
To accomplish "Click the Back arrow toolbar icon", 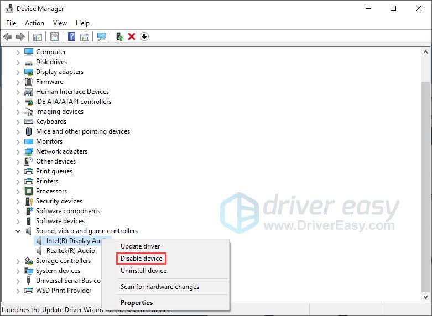I will click(x=8, y=36).
